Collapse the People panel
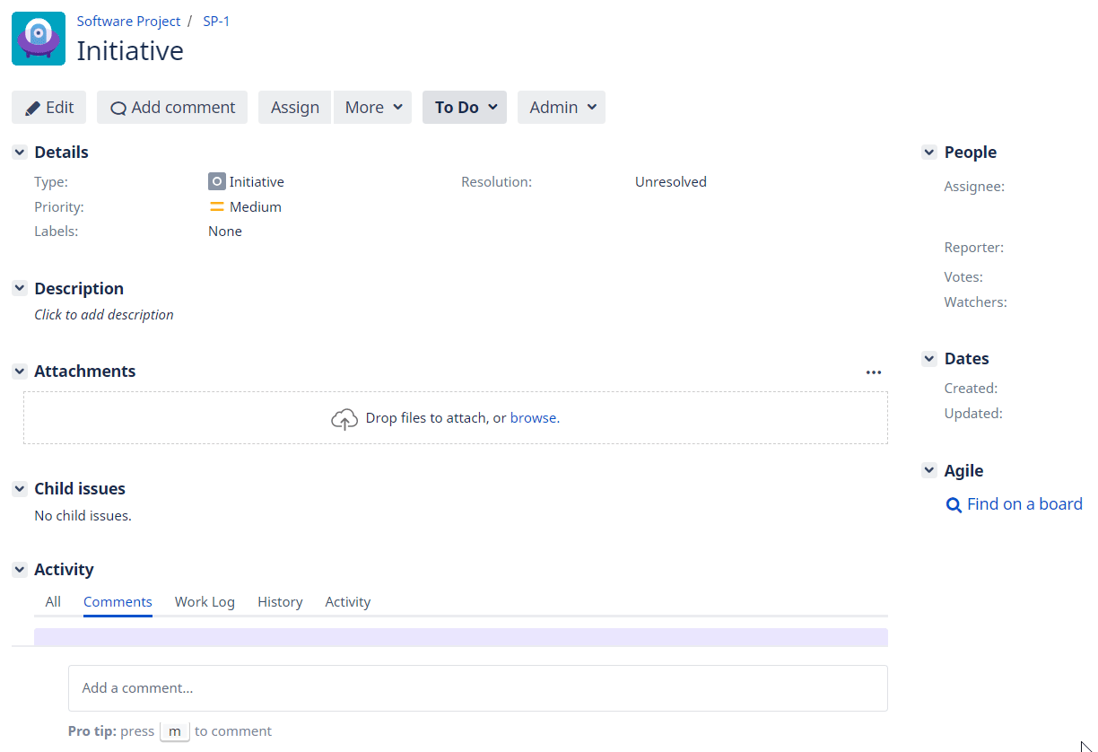Viewport: 1098px width, 752px height. 929,153
